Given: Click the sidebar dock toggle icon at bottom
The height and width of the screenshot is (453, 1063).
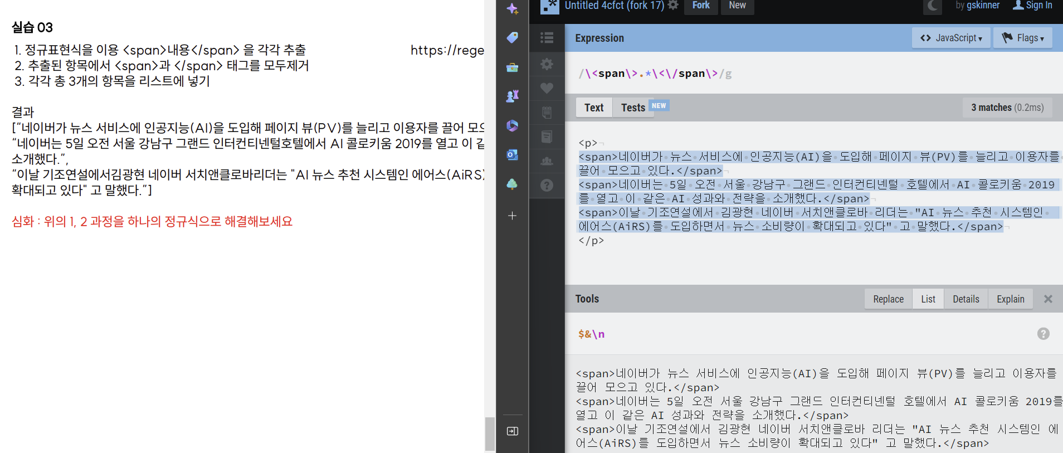Looking at the screenshot, I should 513,431.
